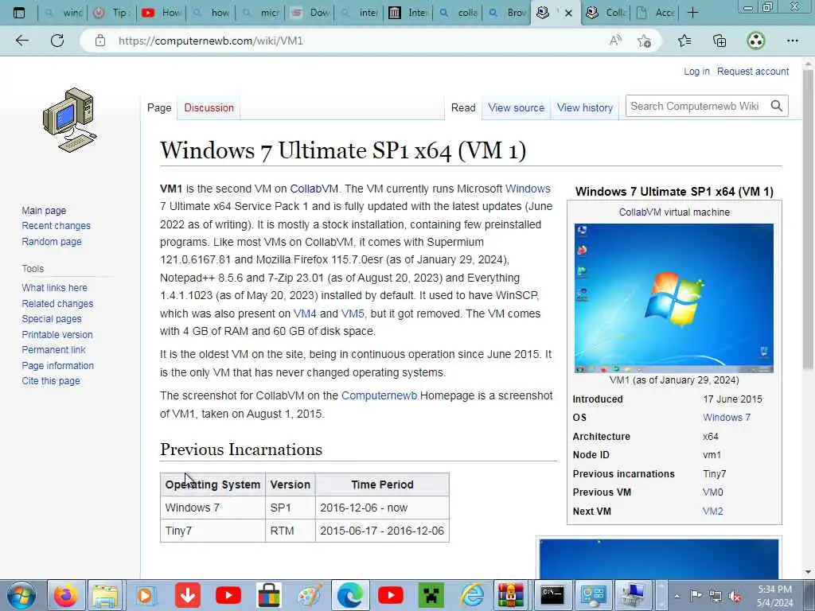Launch Internet Explorer from the taskbar
The width and height of the screenshot is (815, 611).
click(472, 595)
